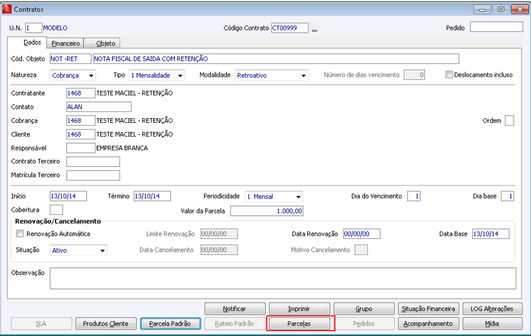Open the Situação Financeira button
The height and width of the screenshot is (336, 531).
pos(429,309)
